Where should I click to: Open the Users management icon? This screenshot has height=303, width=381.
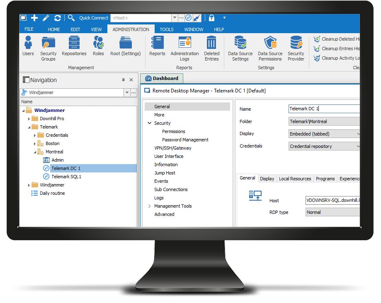(28, 46)
